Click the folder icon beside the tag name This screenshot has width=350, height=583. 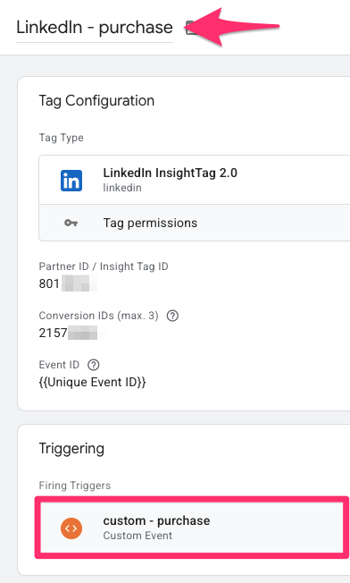(190, 28)
